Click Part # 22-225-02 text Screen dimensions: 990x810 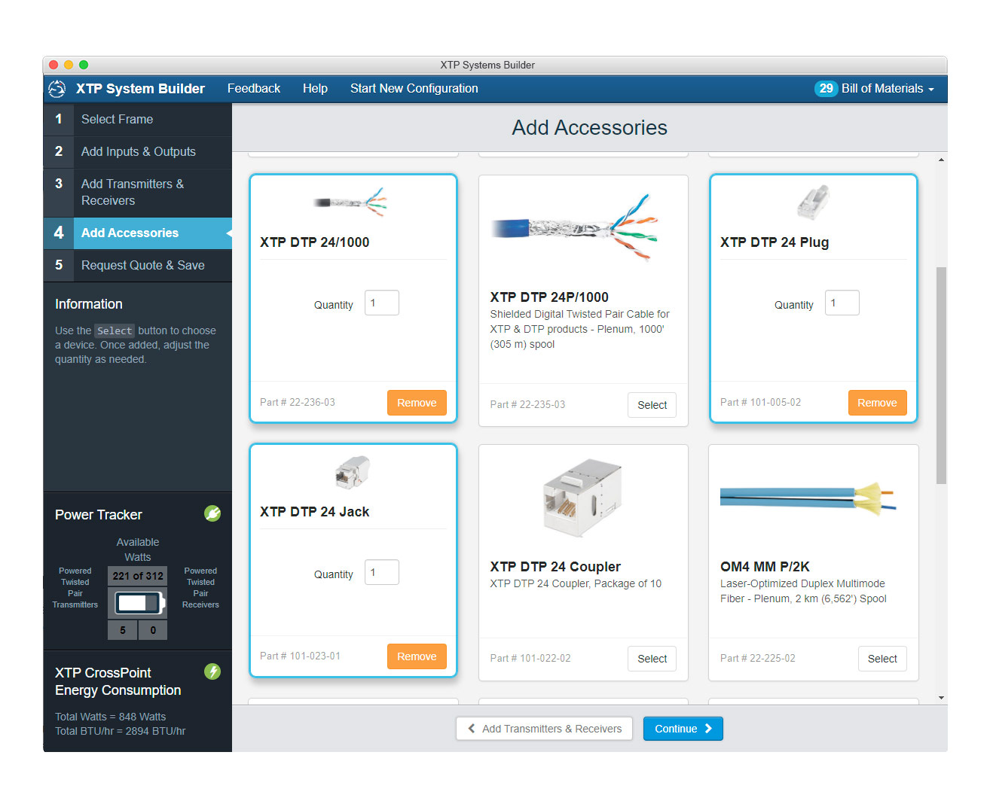757,658
